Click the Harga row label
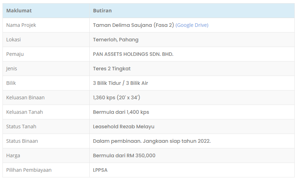The image size is (299, 182). click(13, 155)
